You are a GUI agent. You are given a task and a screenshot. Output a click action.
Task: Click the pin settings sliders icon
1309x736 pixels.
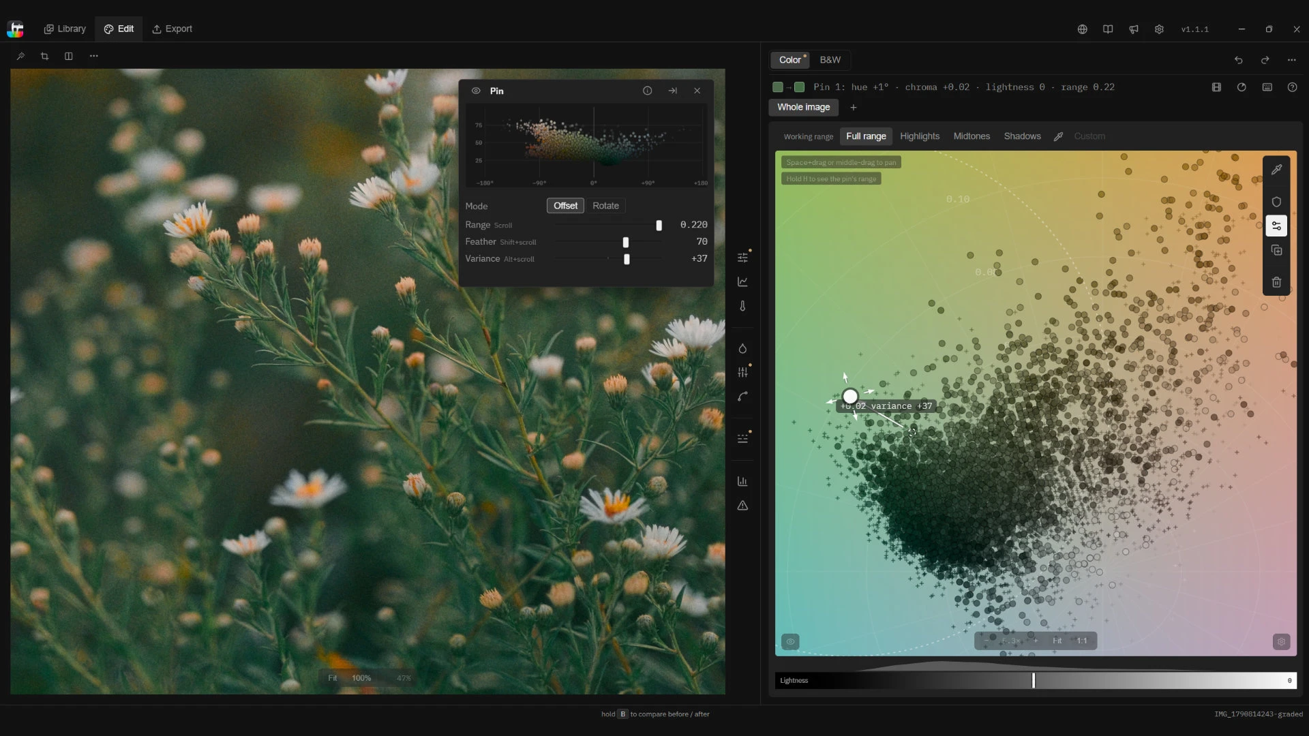[1276, 226]
